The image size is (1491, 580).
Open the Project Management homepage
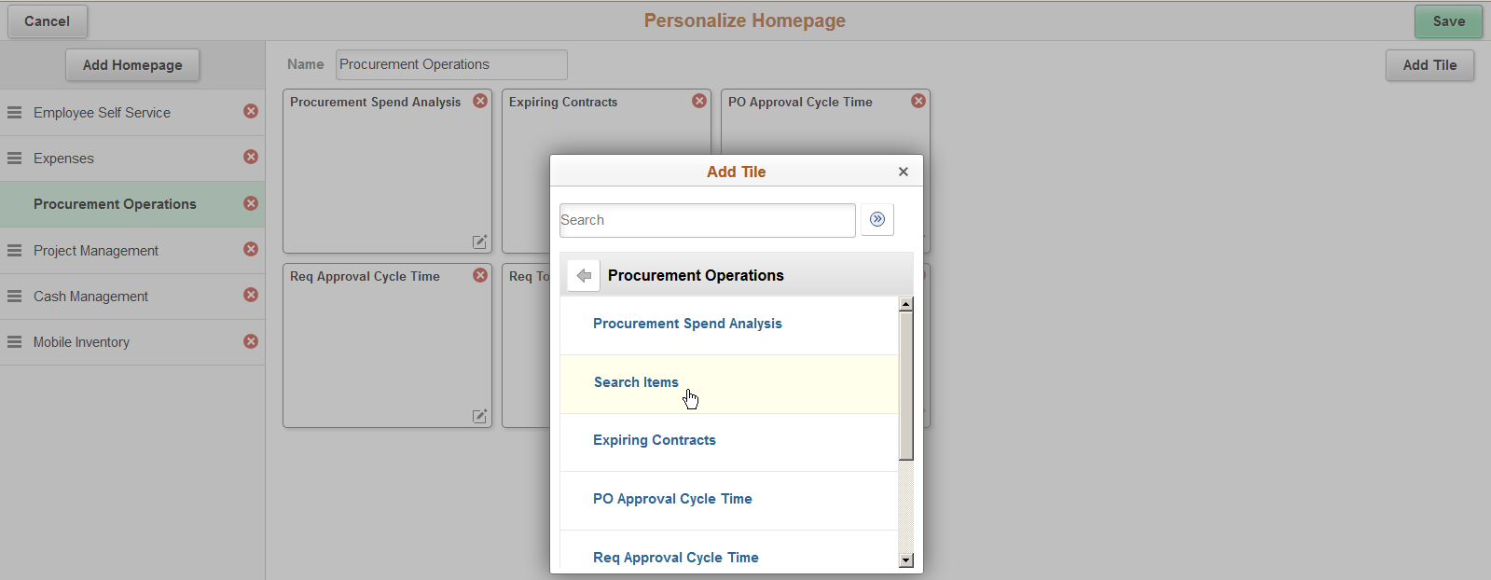point(96,251)
